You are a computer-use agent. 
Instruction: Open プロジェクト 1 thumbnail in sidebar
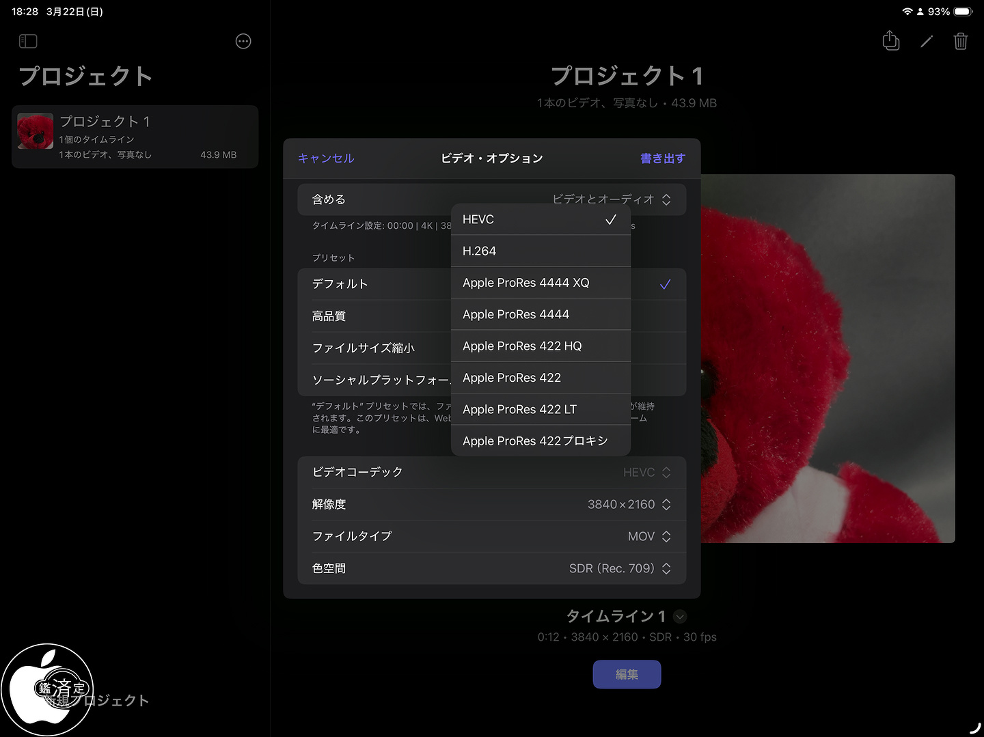pos(36,131)
